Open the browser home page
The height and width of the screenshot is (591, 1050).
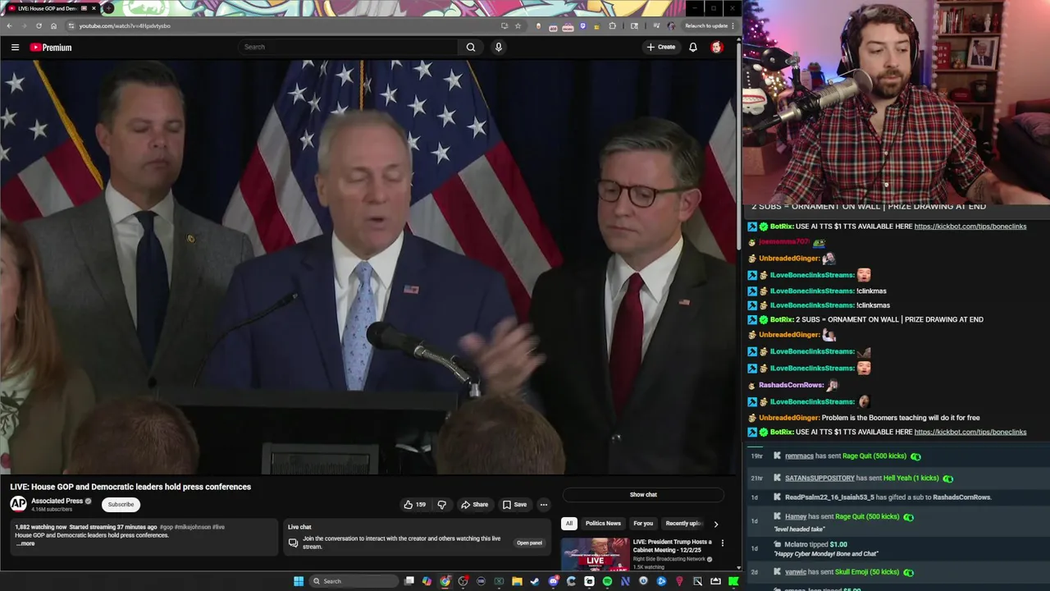53,25
